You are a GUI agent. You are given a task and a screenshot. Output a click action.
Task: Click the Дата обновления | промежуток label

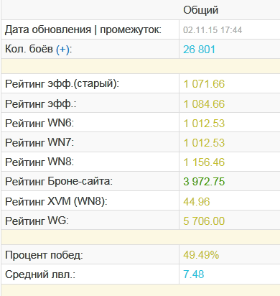pos(83,29)
